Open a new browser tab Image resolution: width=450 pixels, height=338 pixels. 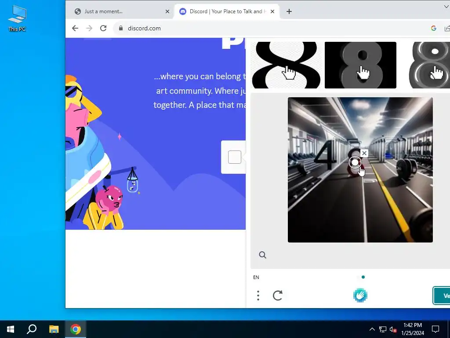click(289, 11)
